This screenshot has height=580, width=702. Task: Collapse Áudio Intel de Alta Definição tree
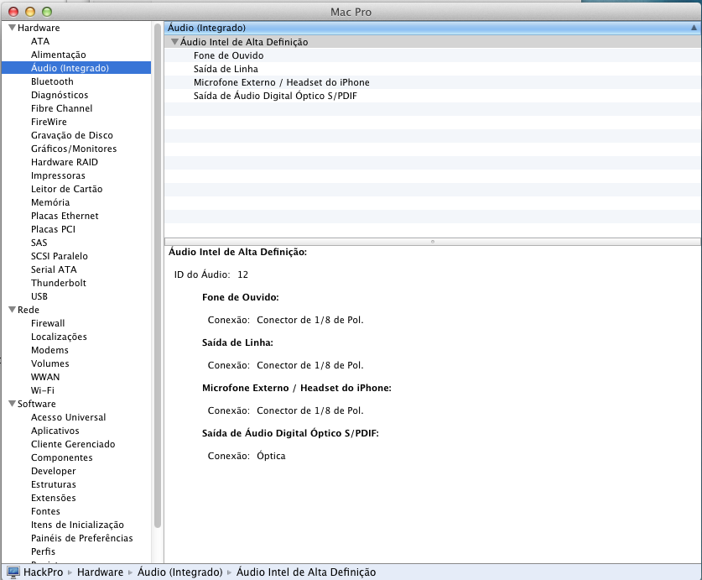coord(174,42)
